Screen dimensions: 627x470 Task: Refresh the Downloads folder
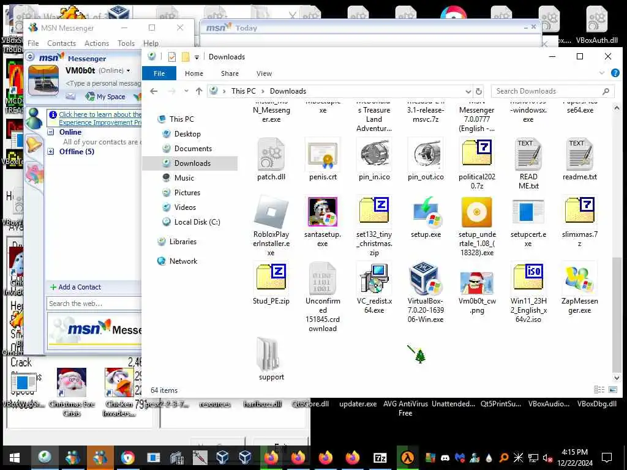click(x=478, y=92)
